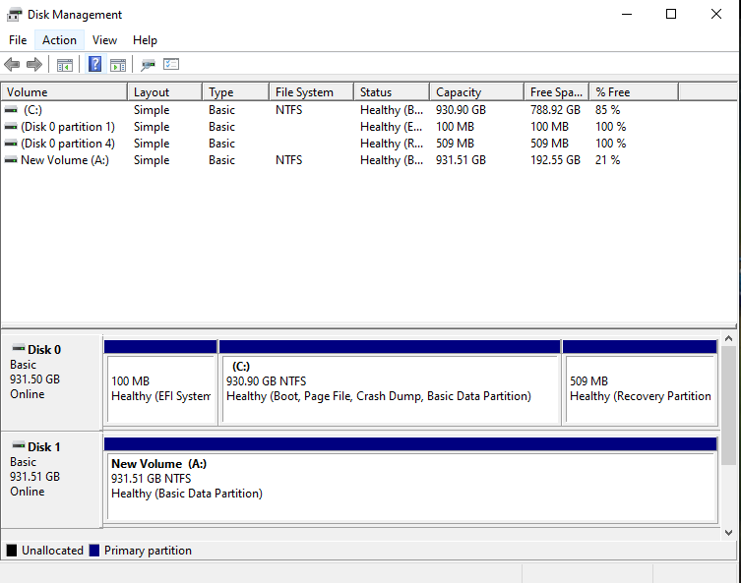Sort by the Free Space column header
The width and height of the screenshot is (741, 583).
pyautogui.click(x=556, y=92)
